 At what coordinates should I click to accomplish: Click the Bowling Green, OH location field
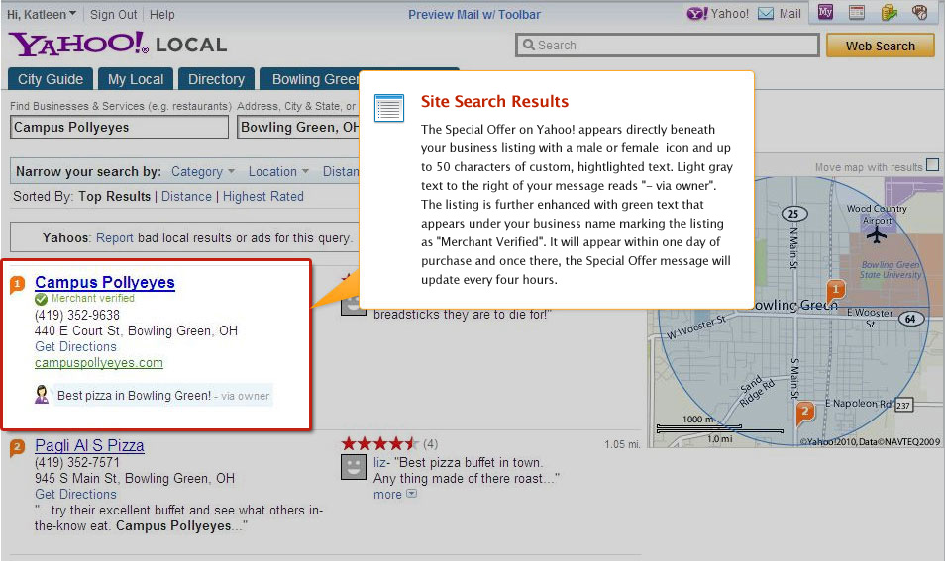click(298, 127)
